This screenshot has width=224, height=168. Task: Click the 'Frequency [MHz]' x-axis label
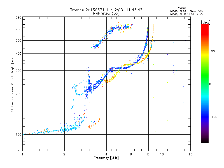[x=106, y=158]
